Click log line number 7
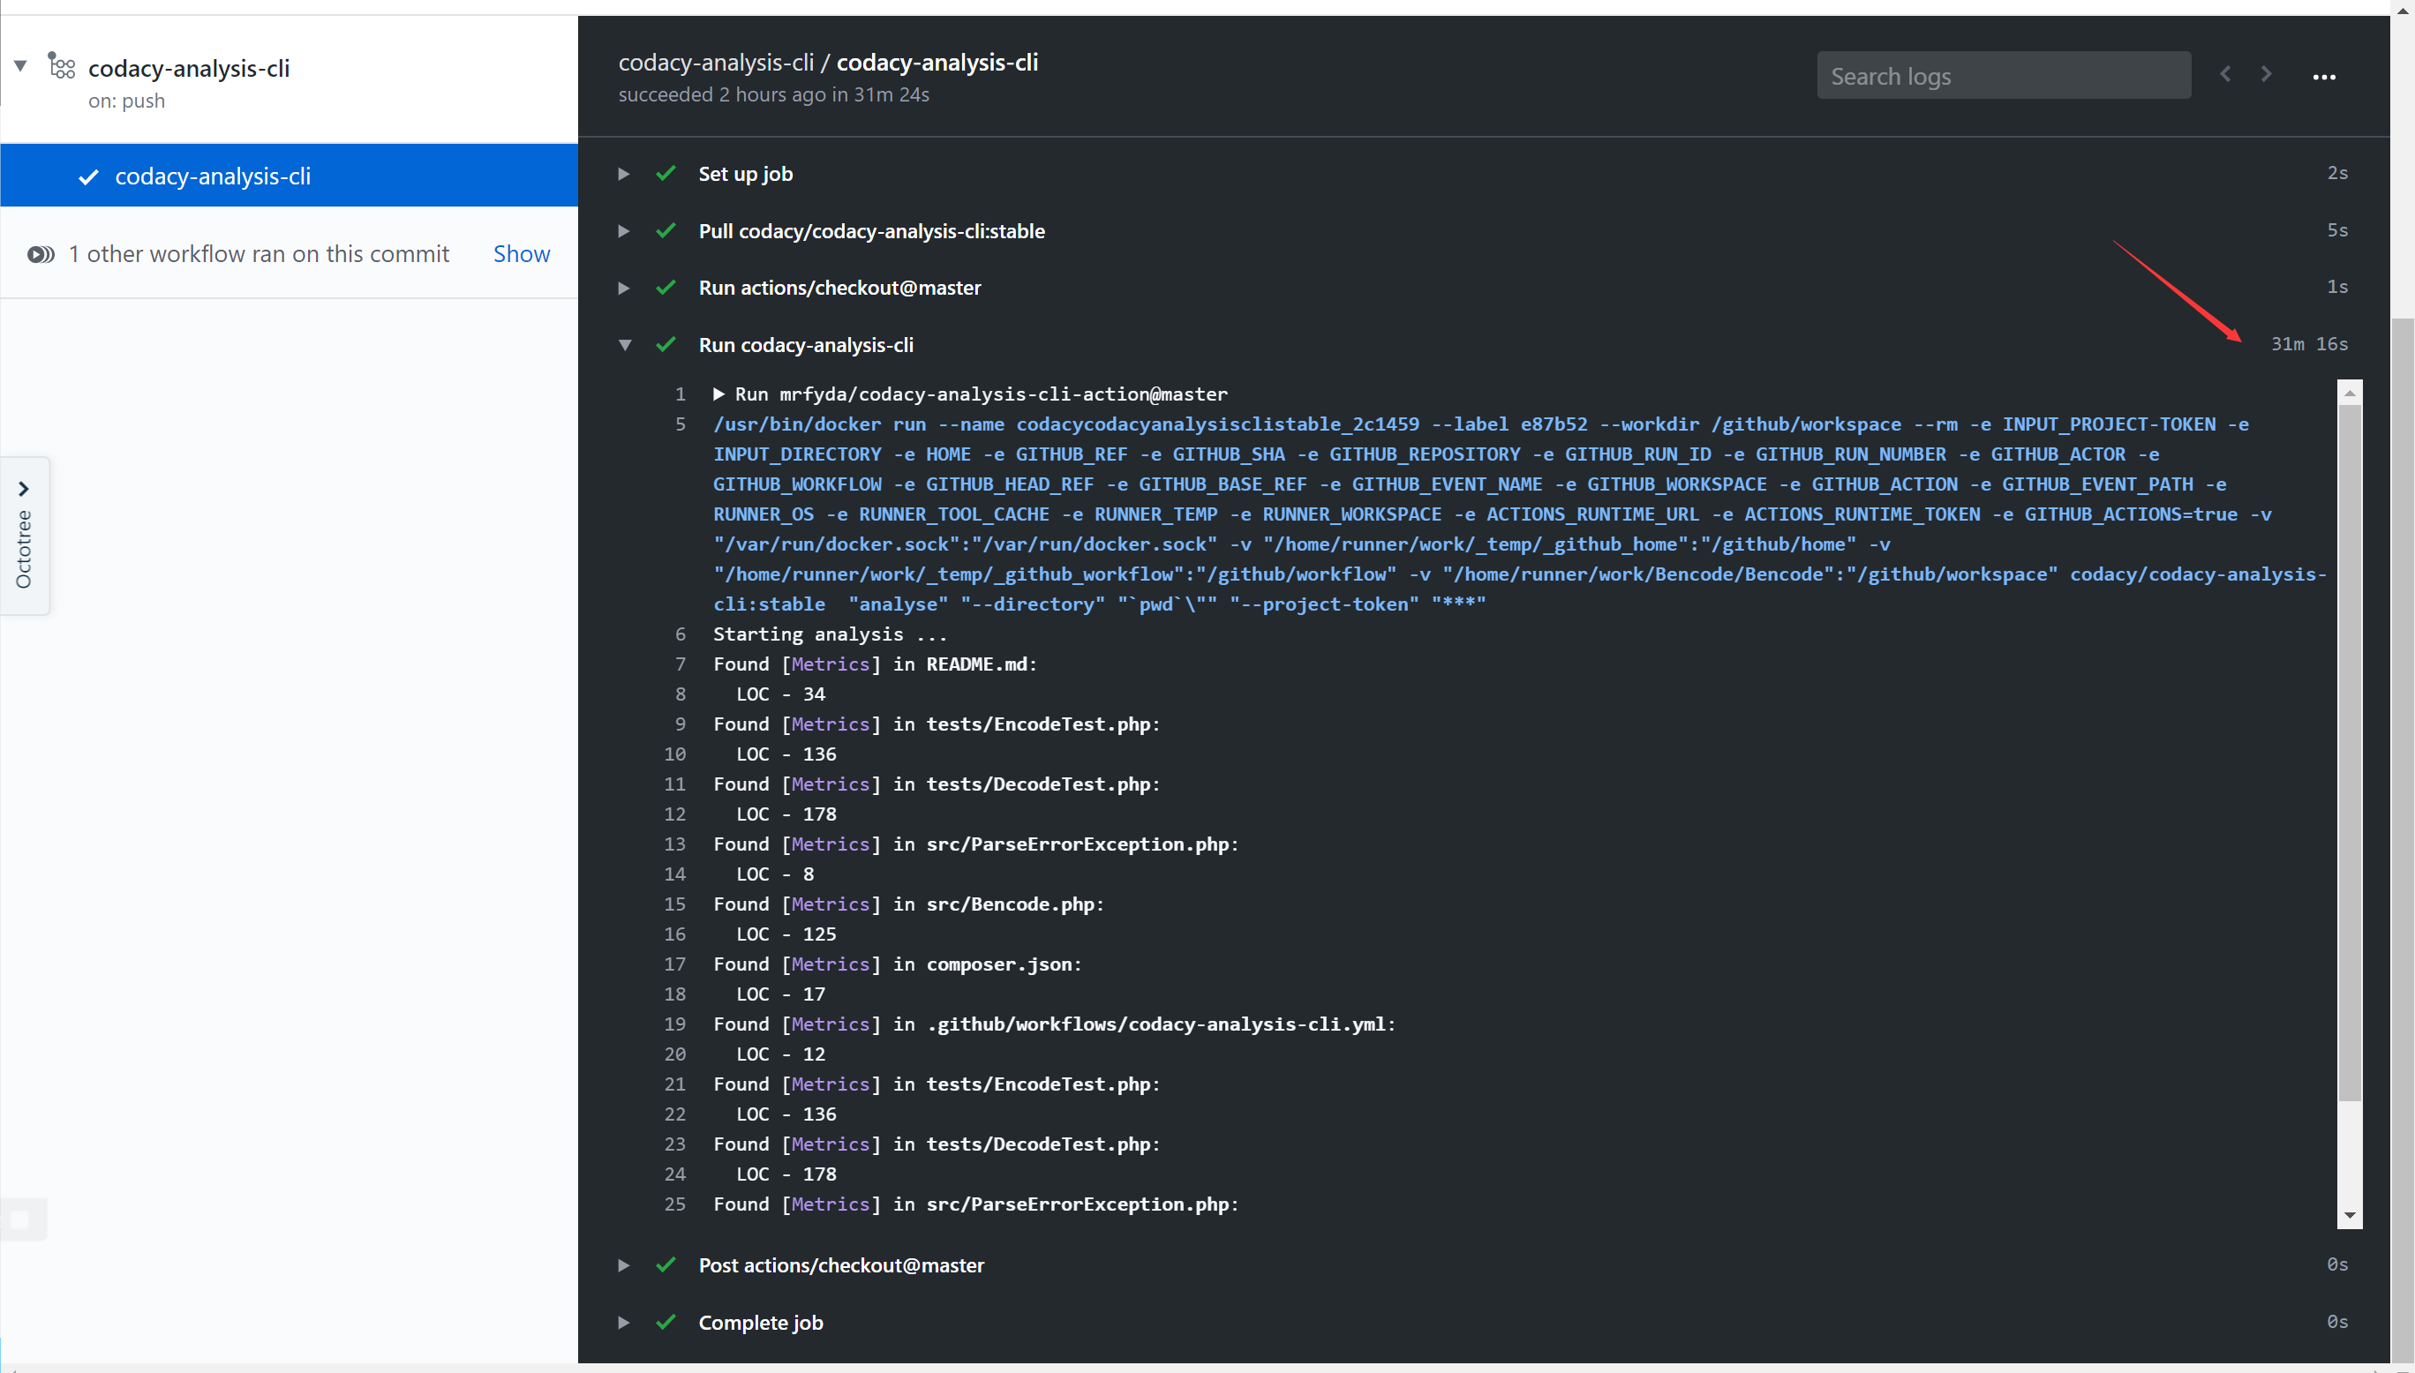Image resolution: width=2415 pixels, height=1373 pixels. point(680,664)
